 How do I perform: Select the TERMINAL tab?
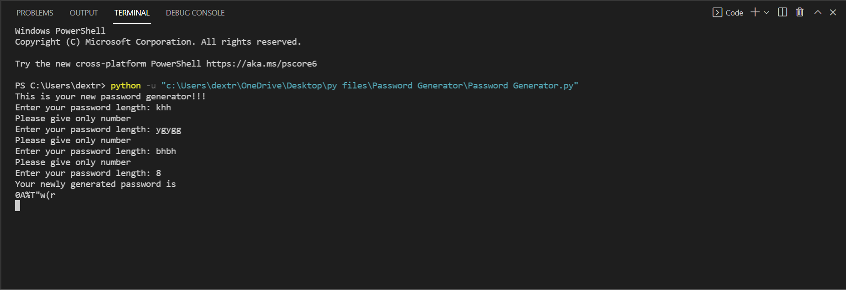132,13
